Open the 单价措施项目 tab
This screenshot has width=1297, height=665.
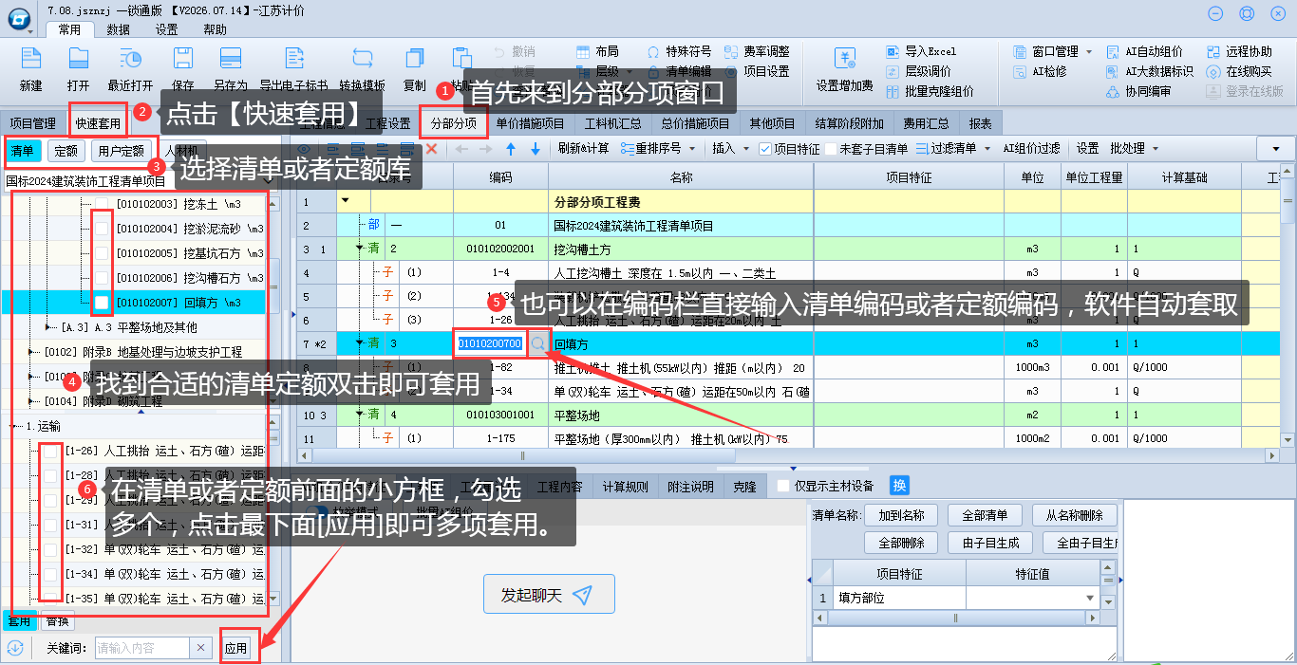(x=530, y=123)
